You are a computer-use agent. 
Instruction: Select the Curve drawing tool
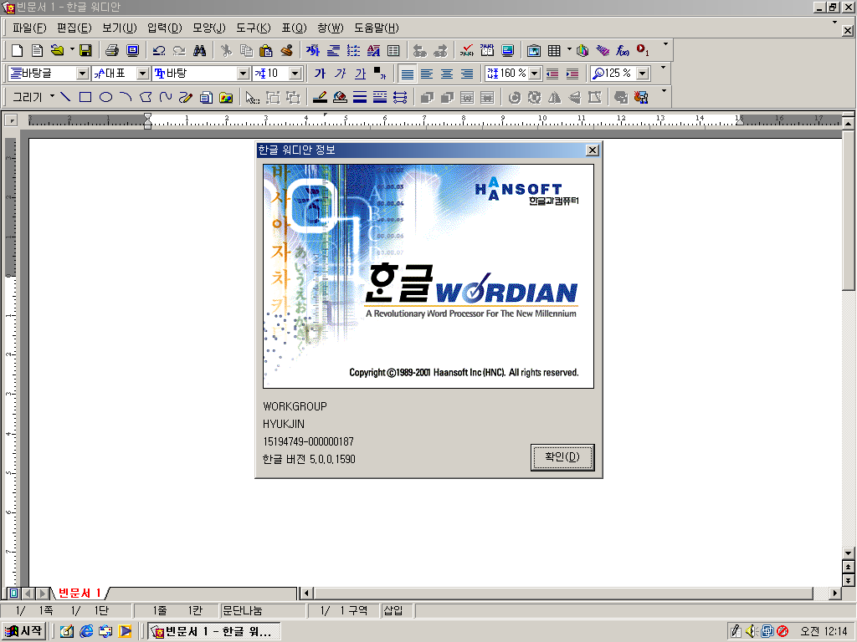click(165, 97)
